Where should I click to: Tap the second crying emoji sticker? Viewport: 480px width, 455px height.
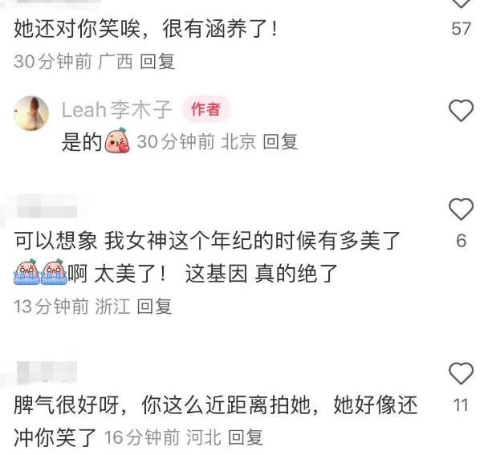coord(54,272)
